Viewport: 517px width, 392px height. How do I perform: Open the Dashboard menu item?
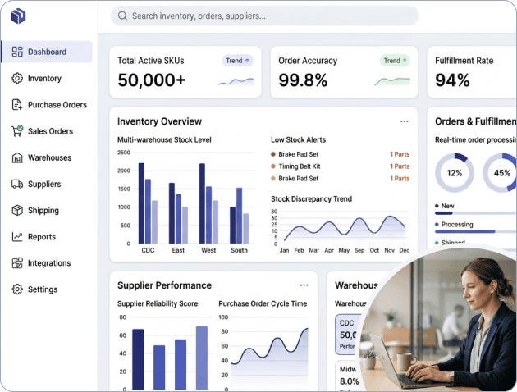coord(47,52)
